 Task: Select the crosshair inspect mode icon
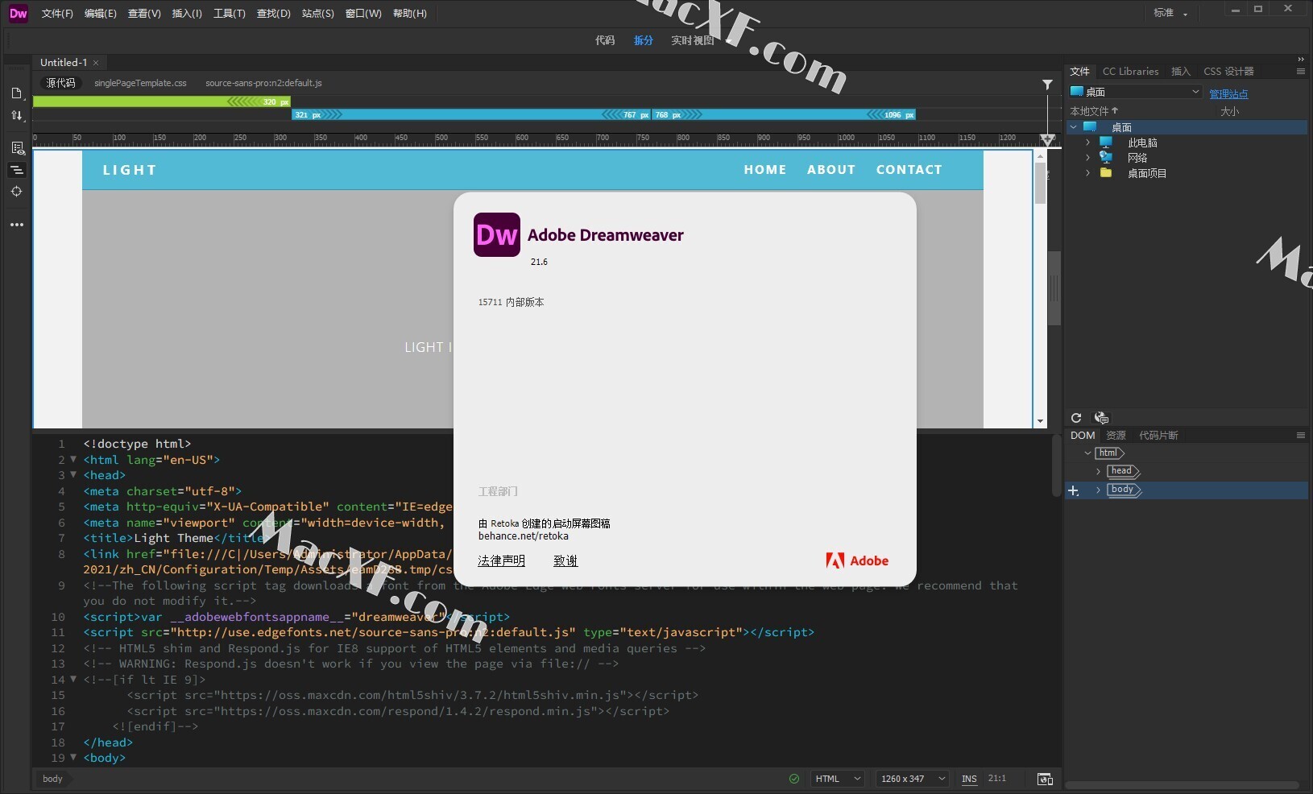(16, 192)
